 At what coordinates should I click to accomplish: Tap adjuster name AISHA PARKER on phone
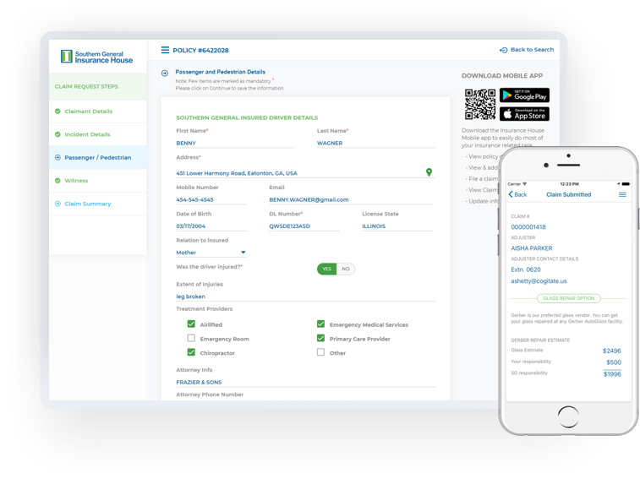(x=532, y=248)
